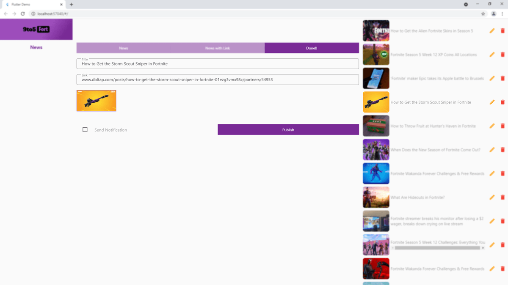508x285 pixels.
Task: Select the News tab
Action: point(123,48)
